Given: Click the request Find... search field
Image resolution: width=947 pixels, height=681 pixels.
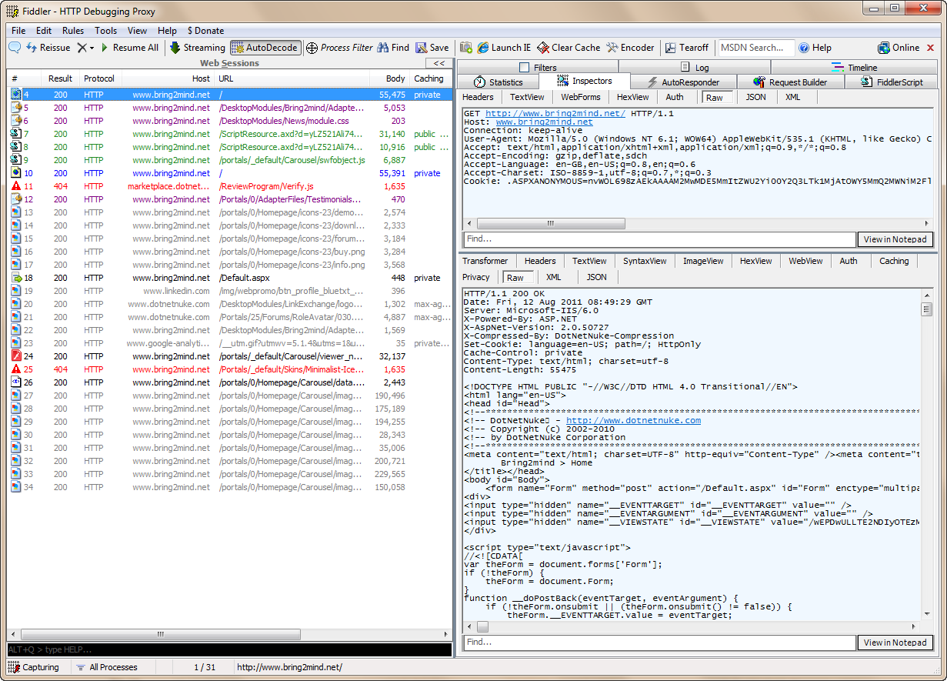Looking at the screenshot, I should (x=659, y=239).
